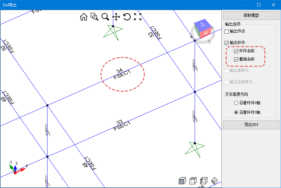
Task: Activate the rotate view tool
Action: pos(127,17)
